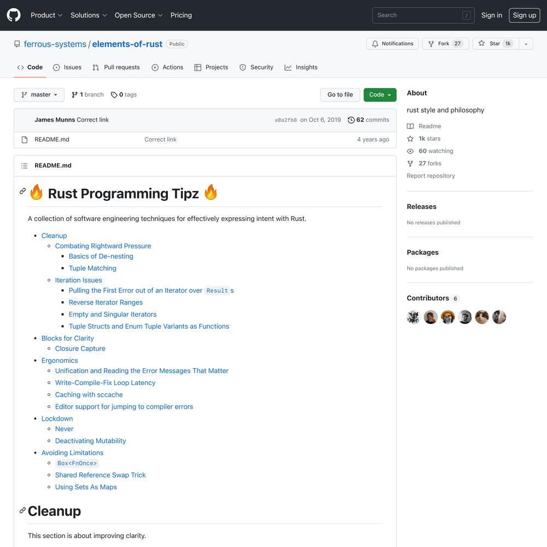Jump to Tuple Matching section
This screenshot has height=547, width=547.
click(92, 268)
